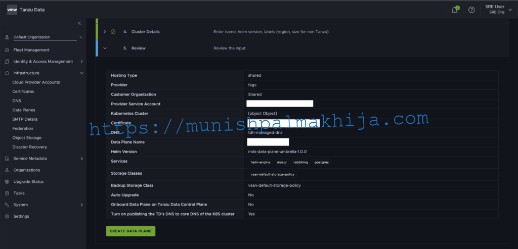The width and height of the screenshot is (518, 249).
Task: Click the Data Plane Name label
Action: [x=128, y=142]
